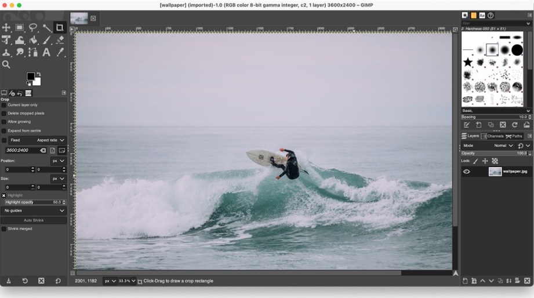Choose the Fuzzy Select magic wand tool
Screen dimensions: 534x298
46,28
